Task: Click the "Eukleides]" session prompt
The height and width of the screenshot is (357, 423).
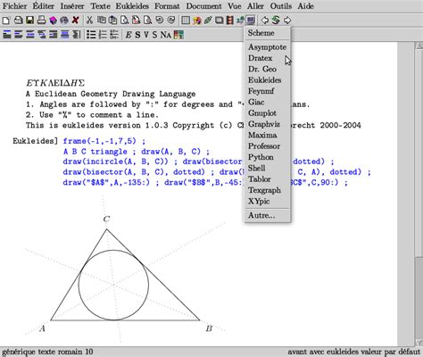Action: (35, 141)
